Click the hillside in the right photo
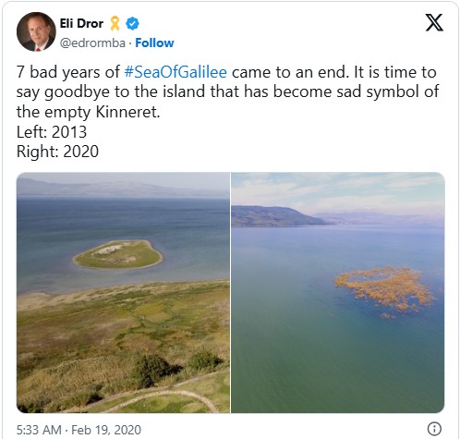Viewport: 460px width, 439px height. point(277,216)
